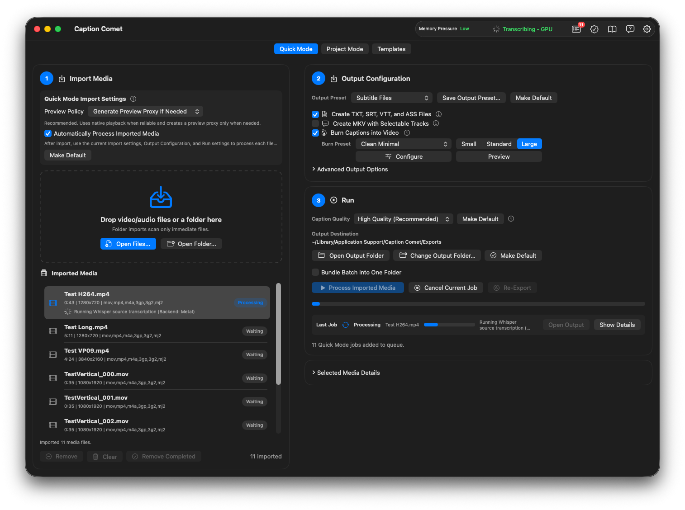685x510 pixels.
Task: Click Make Default under Import Settings
Action: tap(68, 155)
